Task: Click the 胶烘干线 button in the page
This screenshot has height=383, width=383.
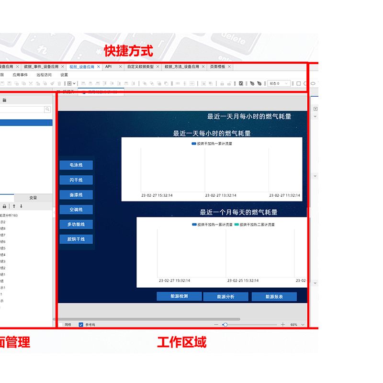Action: (x=76, y=239)
